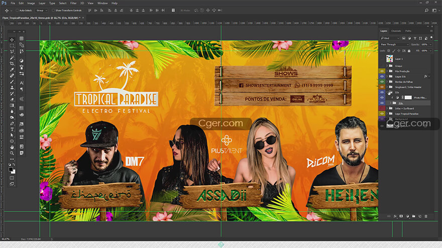Show the Infos + Surfboard group
This screenshot has width=442, height=248.
(x=382, y=108)
